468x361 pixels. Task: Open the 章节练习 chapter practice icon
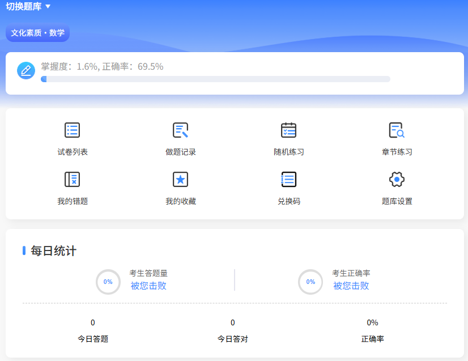point(397,130)
